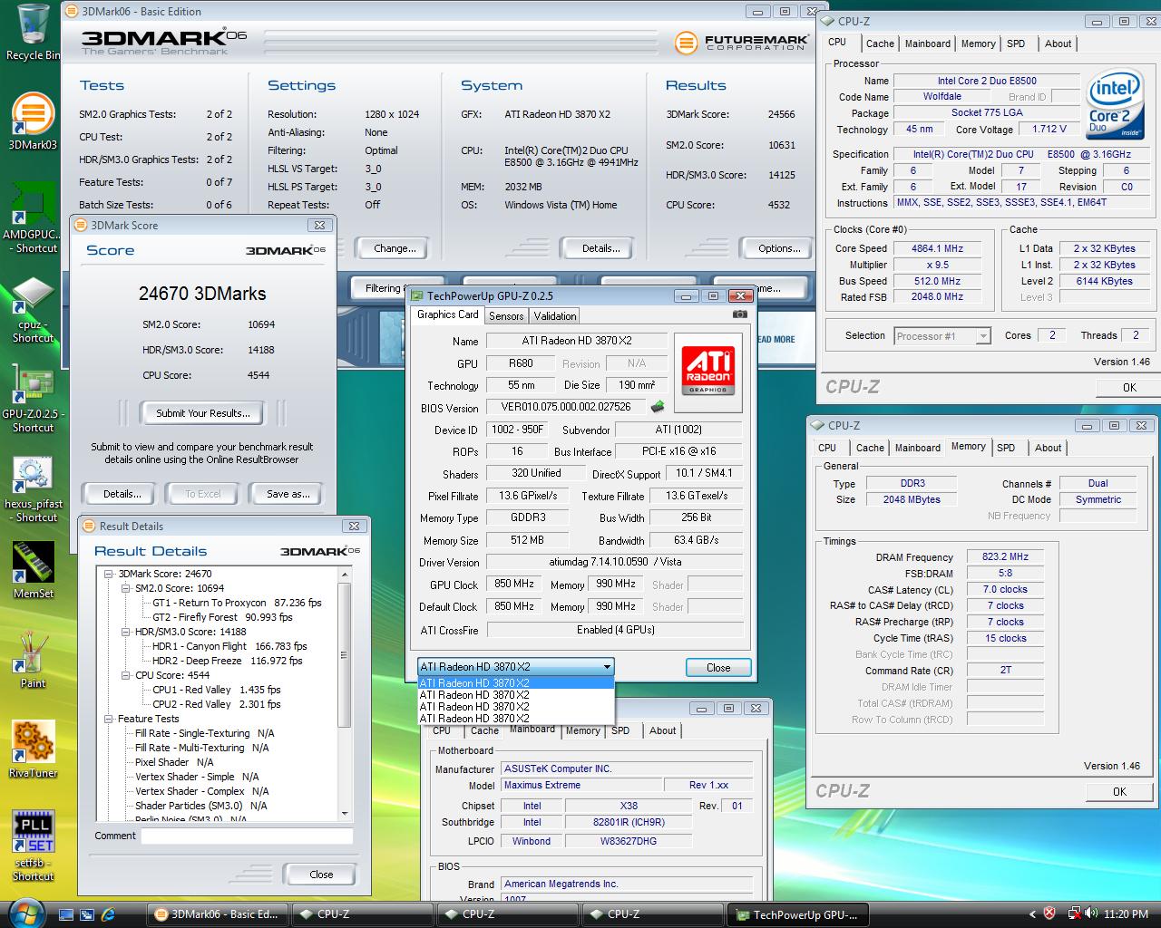
Task: Click the Core Speed 4864.1 MHz value
Action: coord(937,248)
